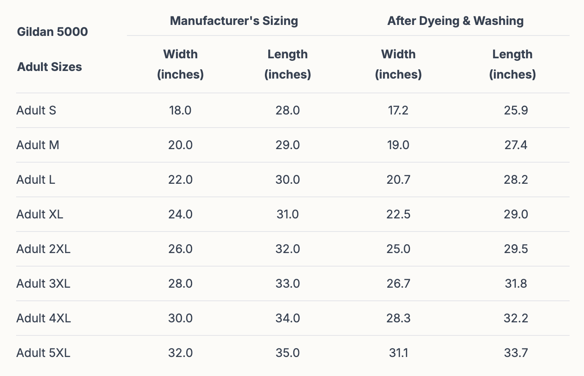
Task: Click Width (inches) header under Manufacturer's Sizing
Action: point(180,64)
